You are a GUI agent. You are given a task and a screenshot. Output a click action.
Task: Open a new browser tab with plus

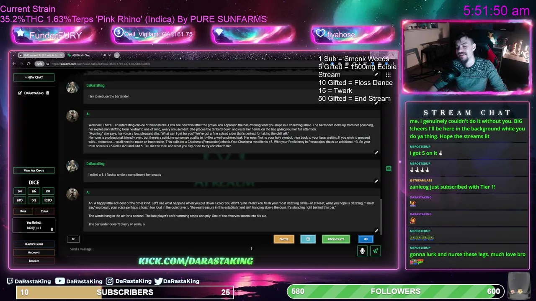coord(117,55)
